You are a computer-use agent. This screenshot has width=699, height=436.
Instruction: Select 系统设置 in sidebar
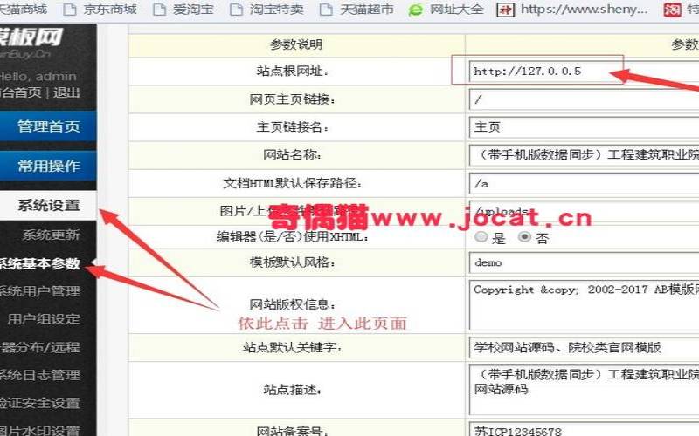click(x=48, y=206)
